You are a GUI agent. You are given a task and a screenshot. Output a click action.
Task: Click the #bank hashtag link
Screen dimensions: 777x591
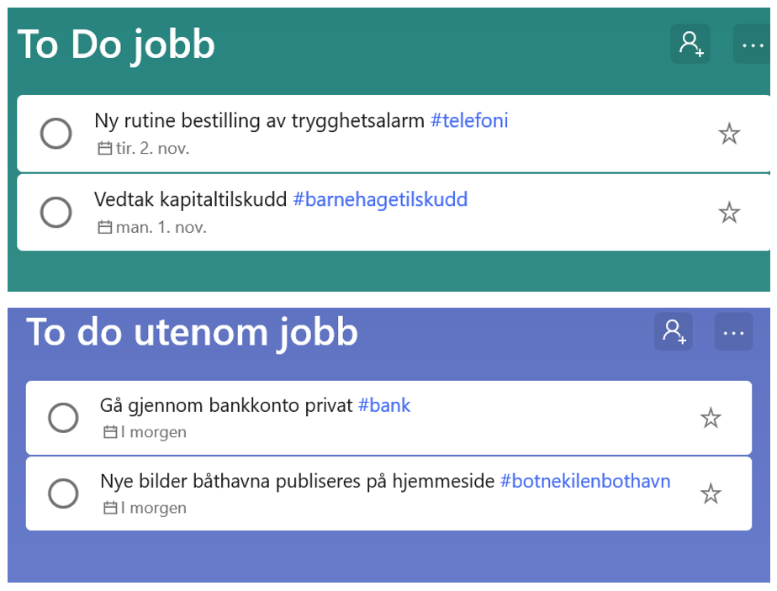384,405
